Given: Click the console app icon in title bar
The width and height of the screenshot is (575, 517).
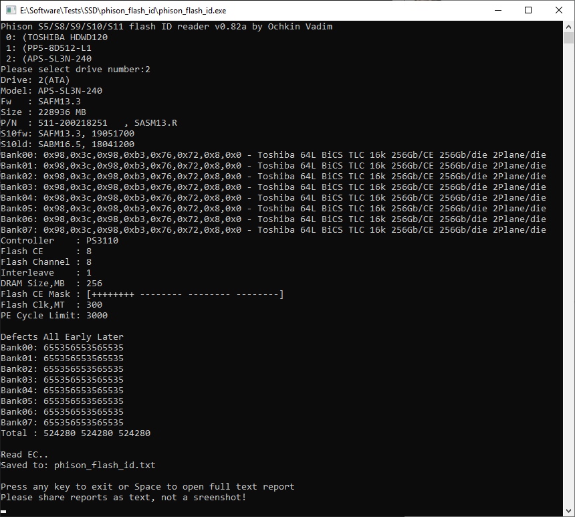Looking at the screenshot, I should coord(11,10).
